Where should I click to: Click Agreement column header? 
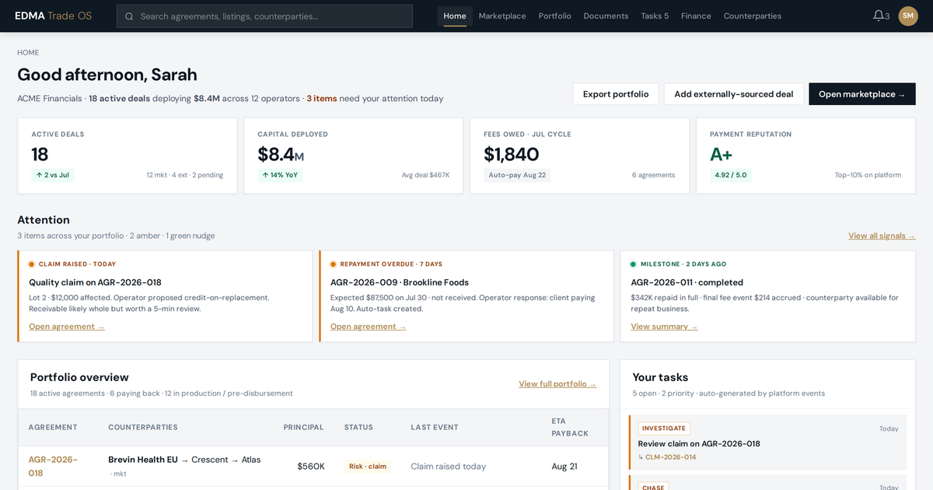click(x=53, y=427)
